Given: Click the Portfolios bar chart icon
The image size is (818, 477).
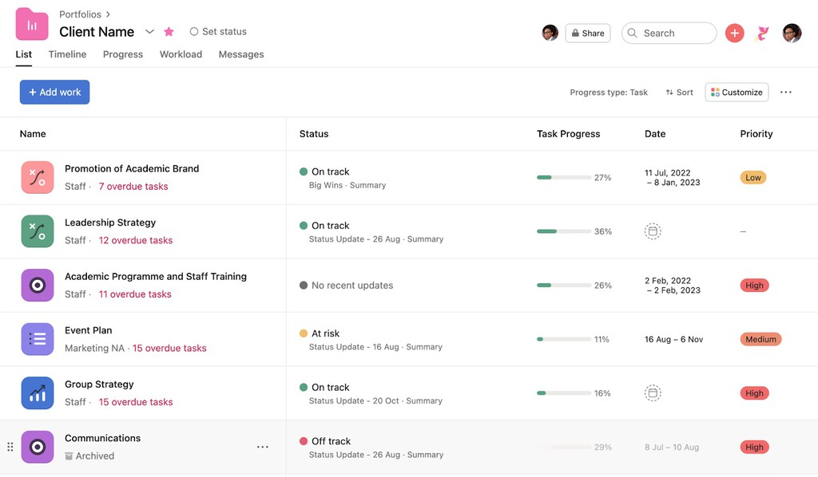Looking at the screenshot, I should click(31, 23).
